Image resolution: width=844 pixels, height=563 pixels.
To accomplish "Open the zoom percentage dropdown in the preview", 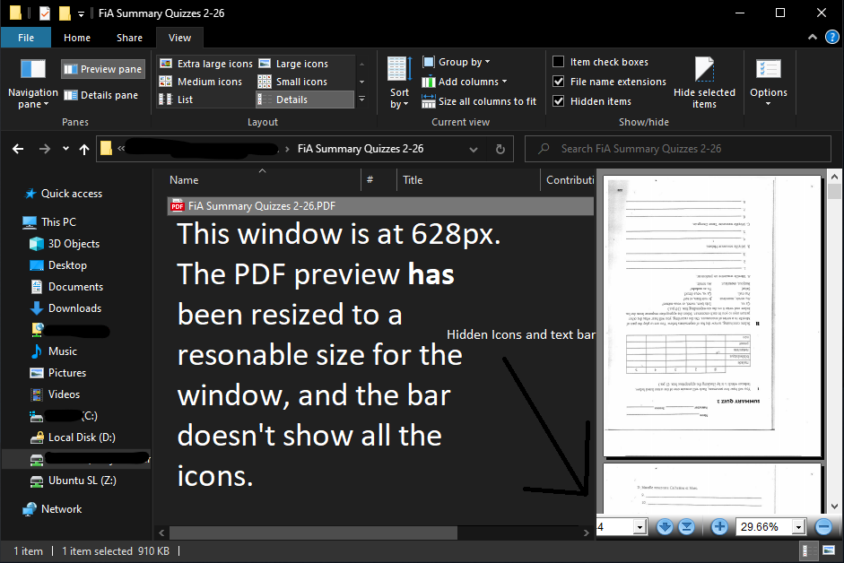I will (x=798, y=526).
